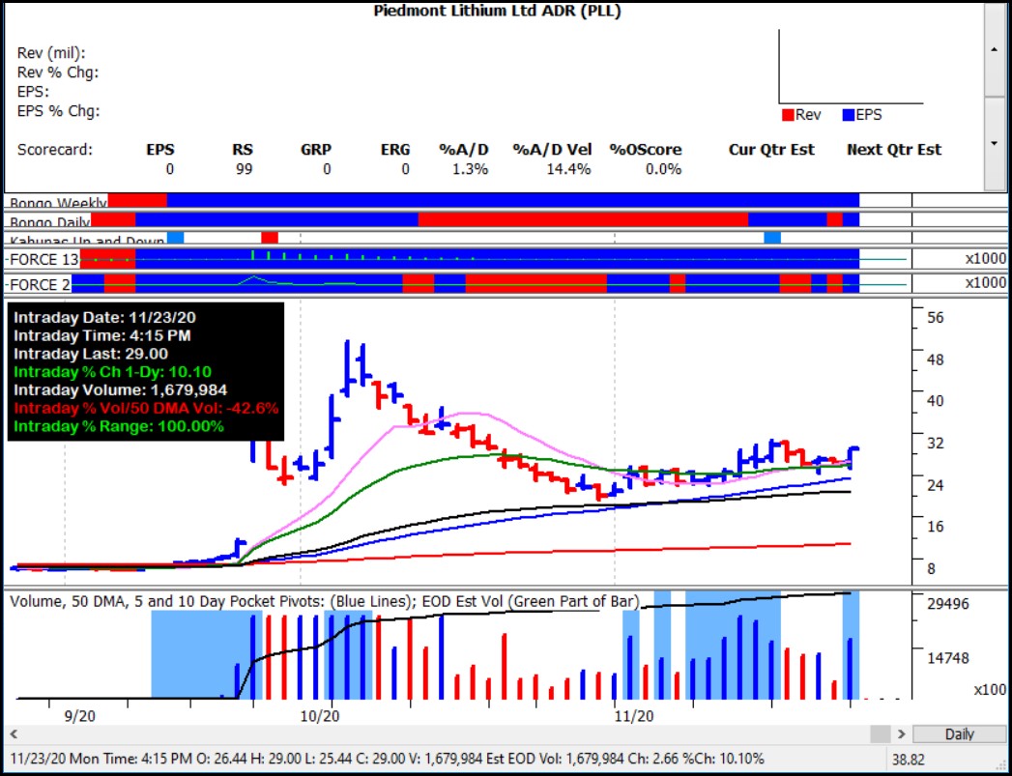The image size is (1012, 776).
Task: Click the 9/20 date axis label
Action: pos(80,716)
